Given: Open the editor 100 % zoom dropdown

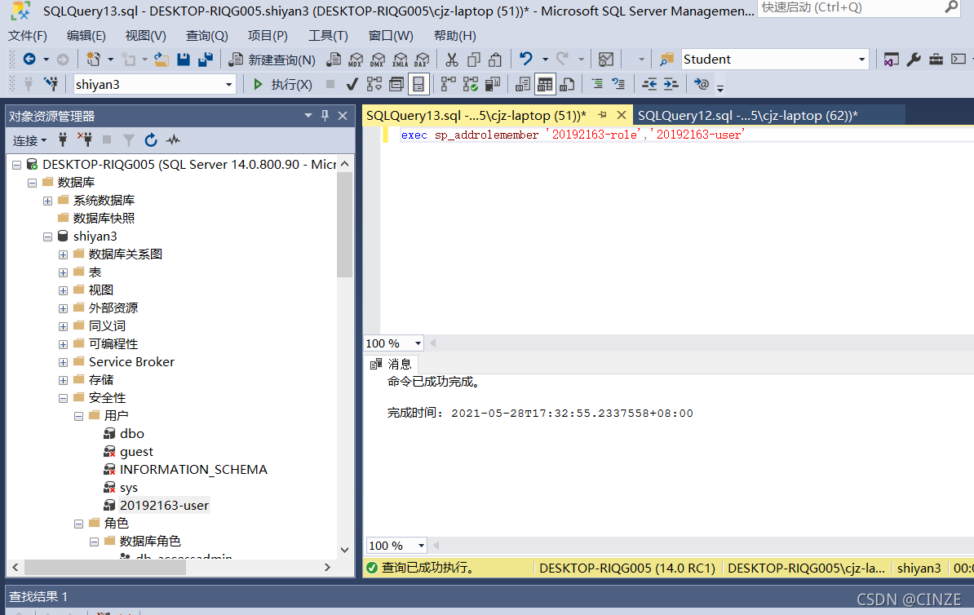Looking at the screenshot, I should [418, 343].
